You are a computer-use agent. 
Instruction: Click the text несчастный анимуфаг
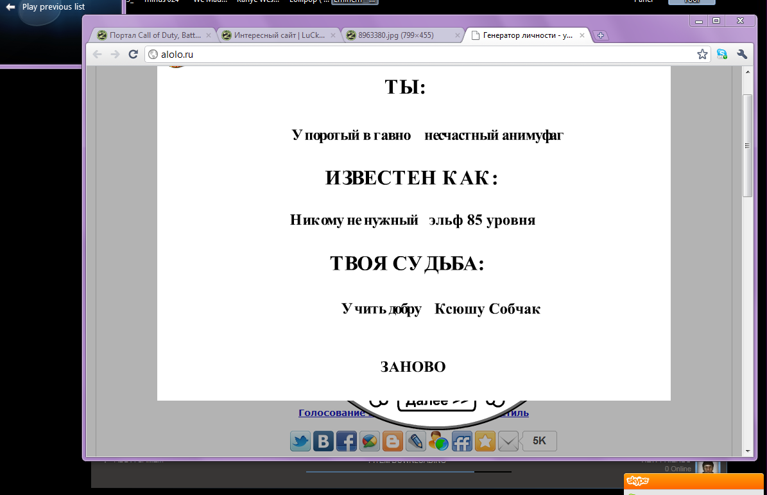pyautogui.click(x=494, y=135)
